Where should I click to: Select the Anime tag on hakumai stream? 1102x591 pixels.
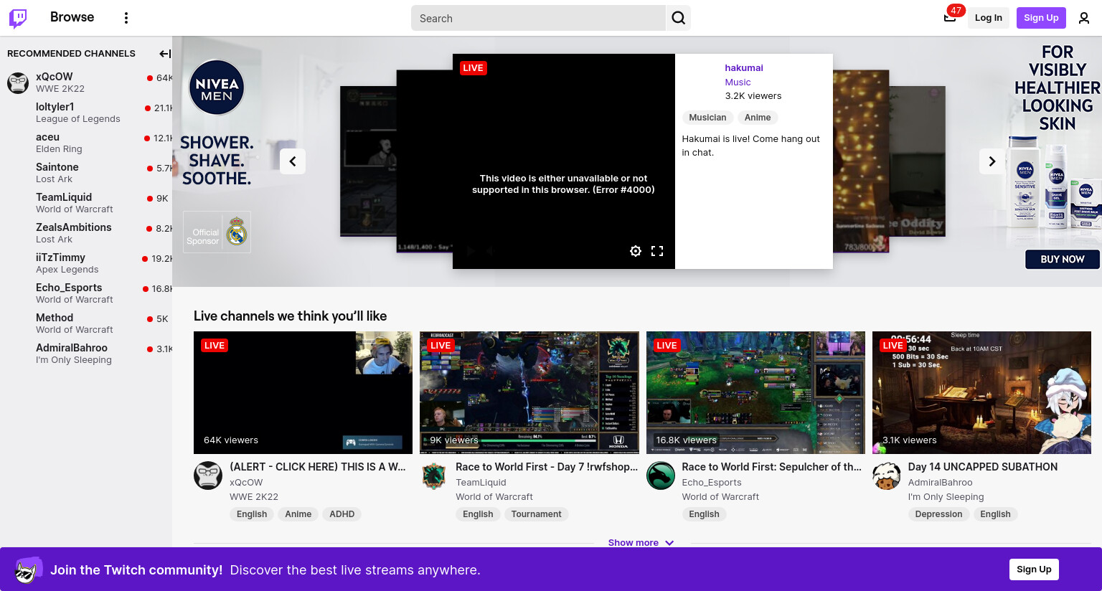(x=758, y=118)
